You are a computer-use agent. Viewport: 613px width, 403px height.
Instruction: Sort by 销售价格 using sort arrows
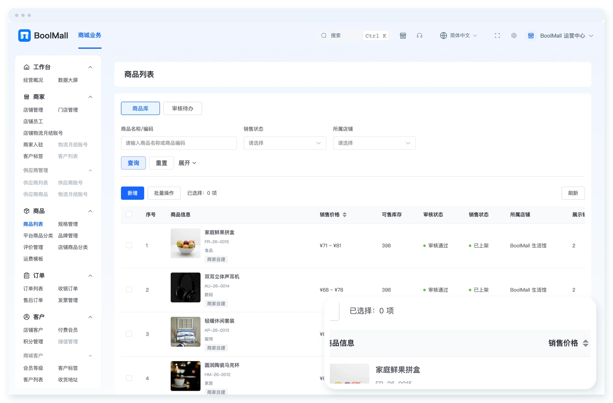(x=344, y=215)
